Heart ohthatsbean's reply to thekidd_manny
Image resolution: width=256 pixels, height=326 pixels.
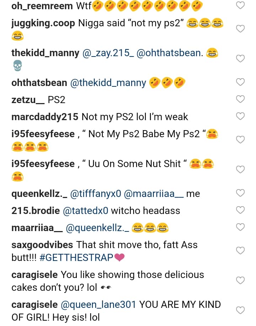pos(241,82)
